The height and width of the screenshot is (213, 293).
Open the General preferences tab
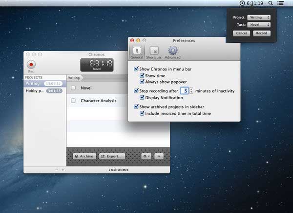pos(137,52)
